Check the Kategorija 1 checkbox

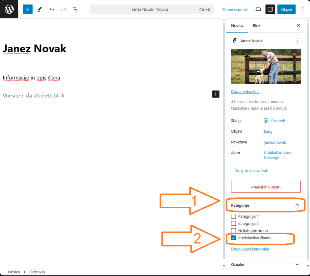[x=233, y=216]
